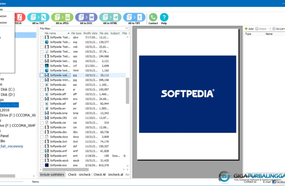The width and height of the screenshot is (285, 186).
Task: Tick the Softpedia wal... jpg checkbox
Action: point(42,75)
